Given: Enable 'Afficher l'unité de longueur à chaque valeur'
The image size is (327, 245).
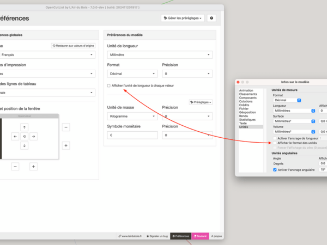Looking at the screenshot, I should pos(109,85).
